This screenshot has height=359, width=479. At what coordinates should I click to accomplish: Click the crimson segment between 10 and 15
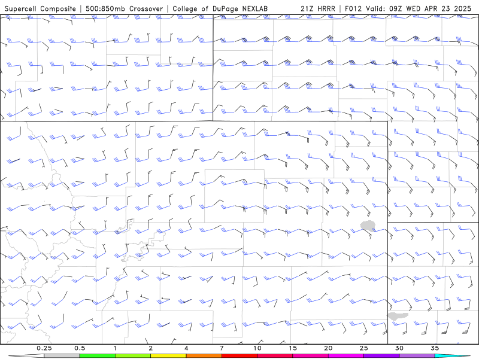[275, 356]
